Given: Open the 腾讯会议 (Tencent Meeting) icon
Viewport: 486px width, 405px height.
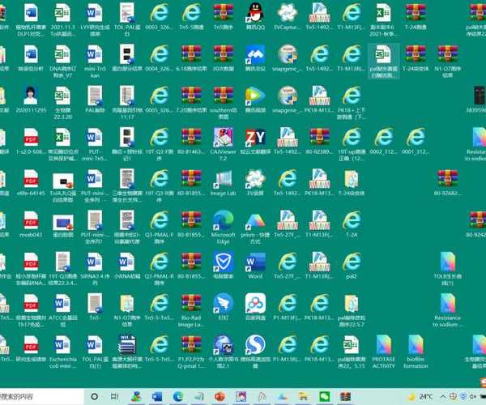Looking at the screenshot, I should [254, 55].
